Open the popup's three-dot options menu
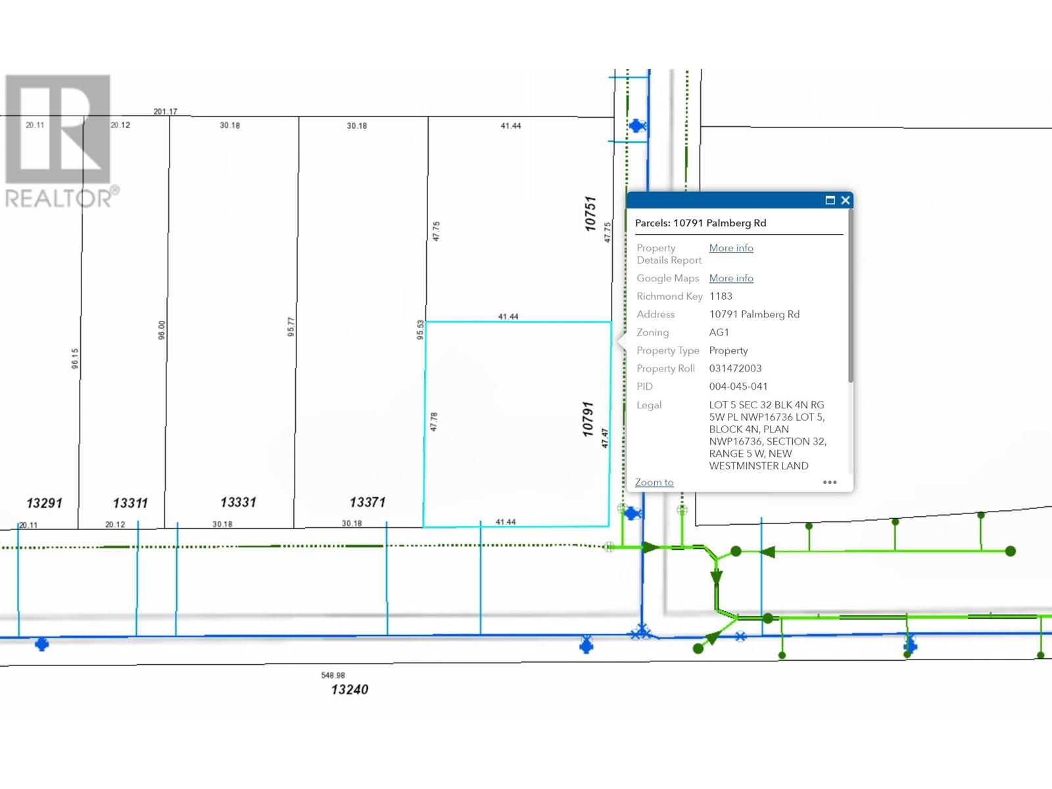The width and height of the screenshot is (1052, 789). (830, 483)
